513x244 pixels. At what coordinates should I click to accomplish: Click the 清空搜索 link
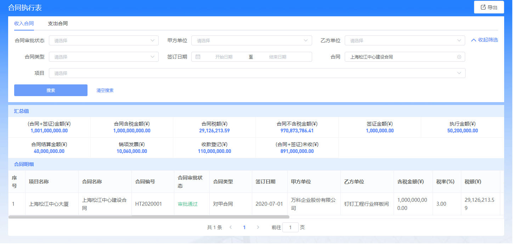tap(105, 90)
